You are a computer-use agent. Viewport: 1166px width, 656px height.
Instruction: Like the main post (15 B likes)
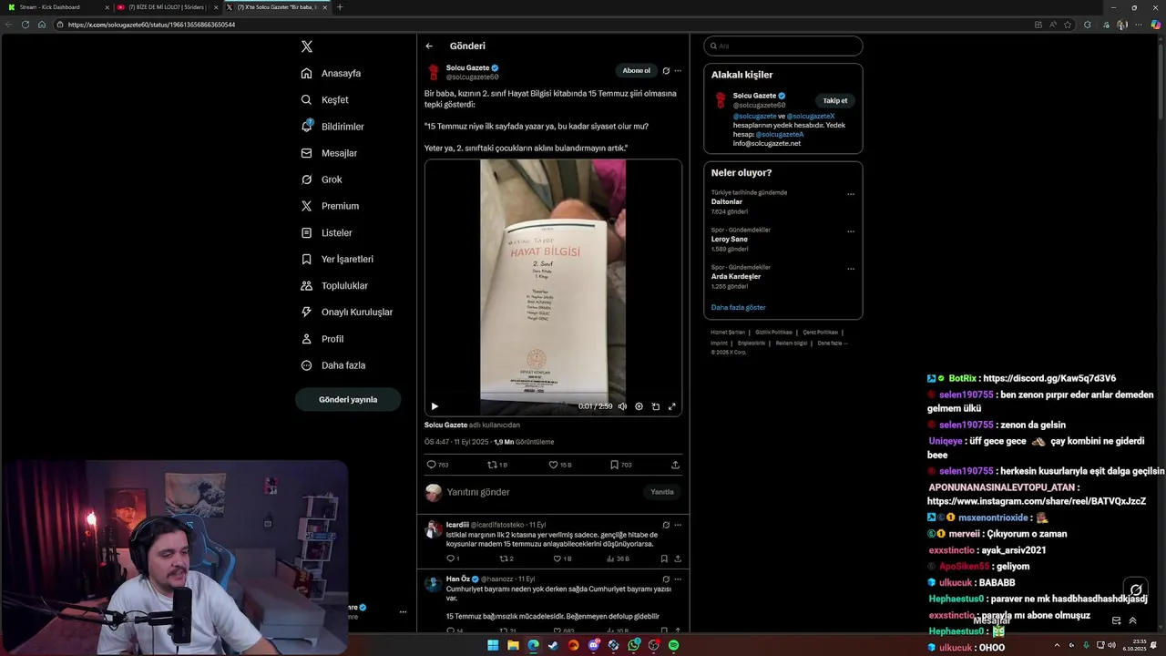coord(559,465)
